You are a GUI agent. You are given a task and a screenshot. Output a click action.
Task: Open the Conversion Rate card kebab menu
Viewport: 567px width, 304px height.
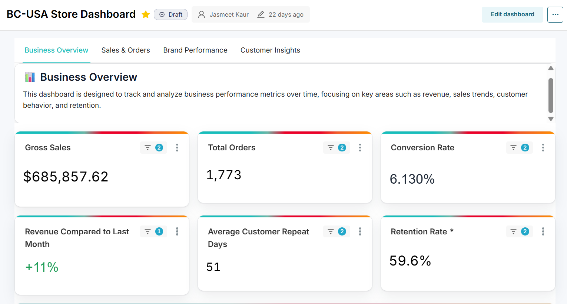pyautogui.click(x=543, y=148)
